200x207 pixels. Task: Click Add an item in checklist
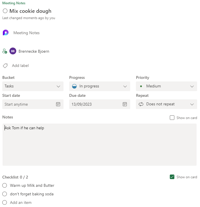[21, 202]
